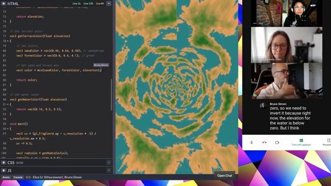Click the code editor vertical scrollbar
331x186 pixels.
click(x=111, y=95)
